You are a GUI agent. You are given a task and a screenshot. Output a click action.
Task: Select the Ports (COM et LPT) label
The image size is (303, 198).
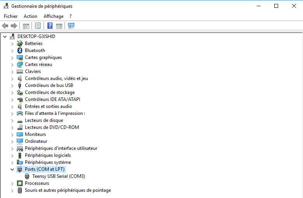[45, 169]
